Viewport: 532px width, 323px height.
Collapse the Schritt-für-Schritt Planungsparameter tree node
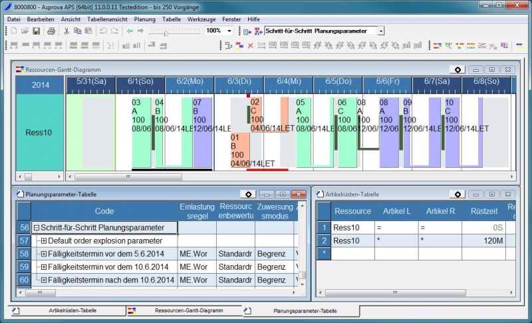pos(37,228)
